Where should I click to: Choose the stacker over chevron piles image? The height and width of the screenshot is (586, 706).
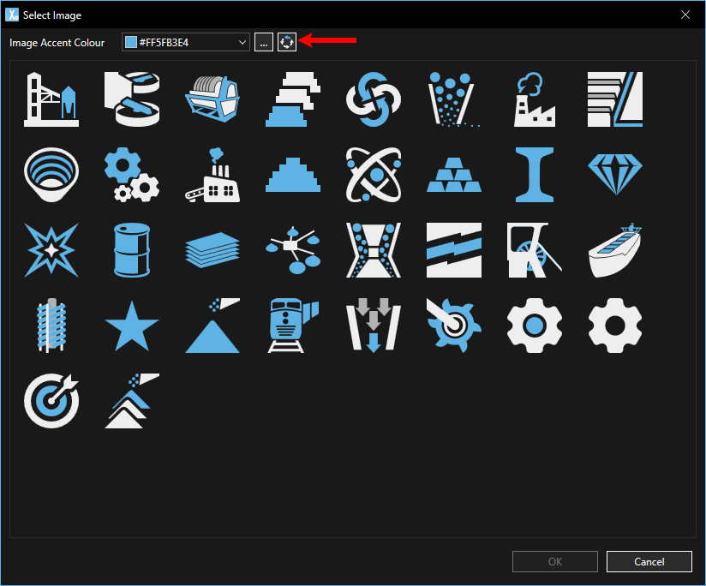(x=132, y=401)
